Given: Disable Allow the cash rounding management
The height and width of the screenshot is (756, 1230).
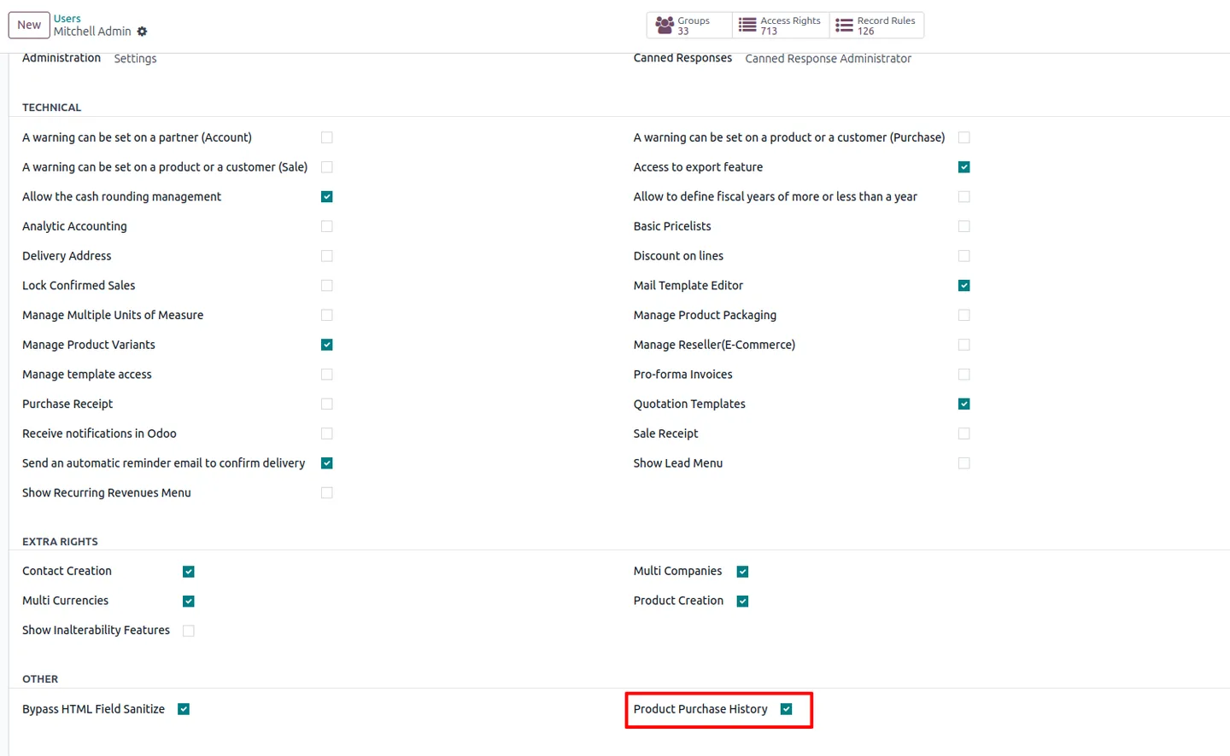Looking at the screenshot, I should click(x=327, y=197).
